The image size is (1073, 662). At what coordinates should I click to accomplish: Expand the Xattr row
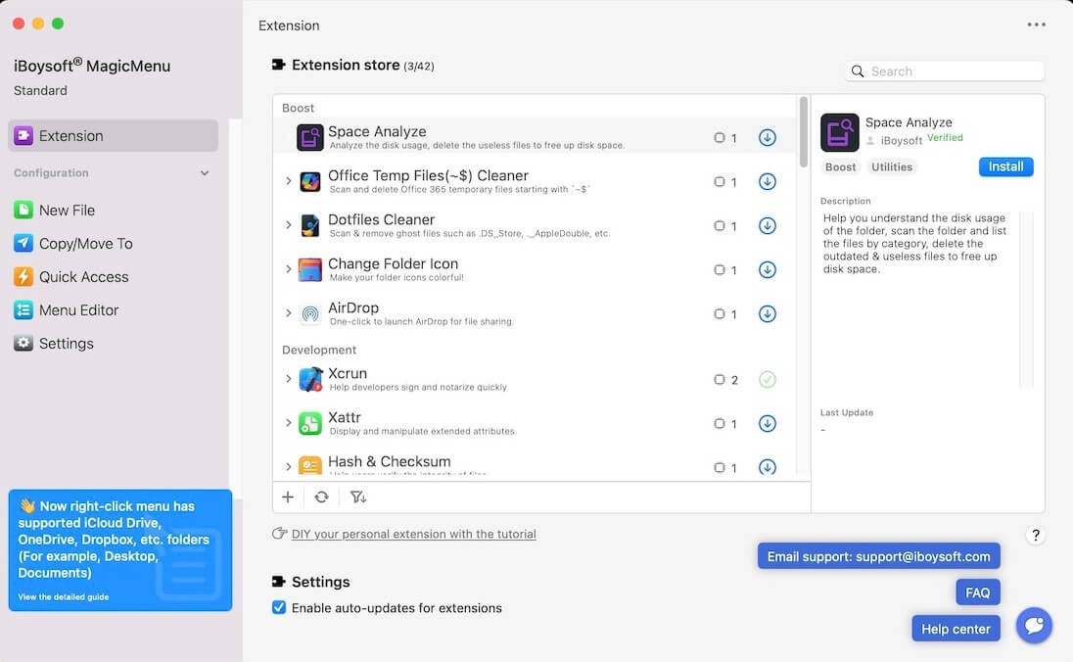tap(288, 423)
